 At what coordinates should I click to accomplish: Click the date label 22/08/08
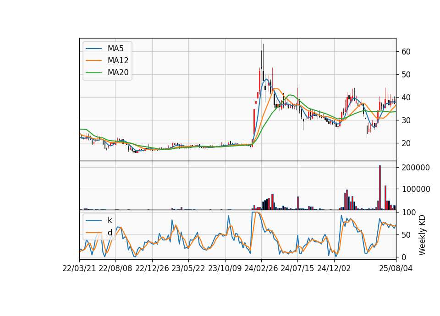tap(115, 269)
